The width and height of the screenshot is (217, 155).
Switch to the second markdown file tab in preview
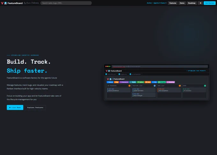coord(123,74)
